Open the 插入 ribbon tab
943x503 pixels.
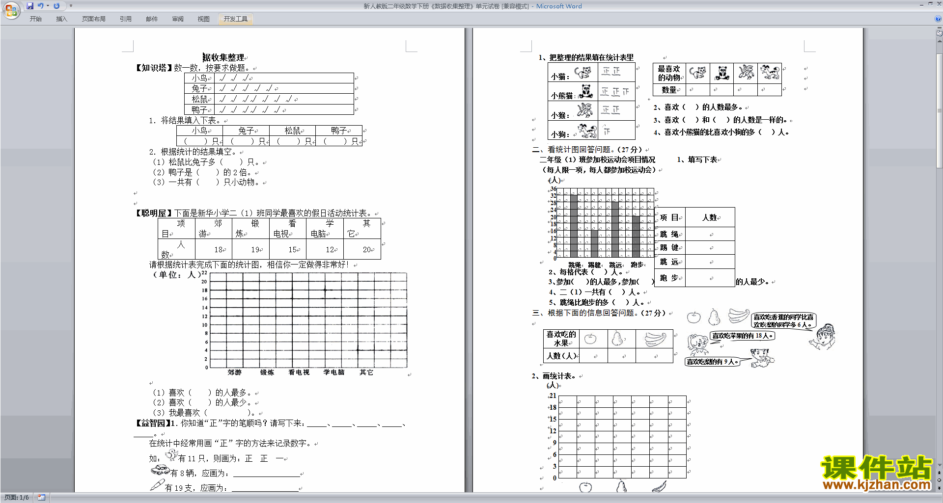[61, 19]
